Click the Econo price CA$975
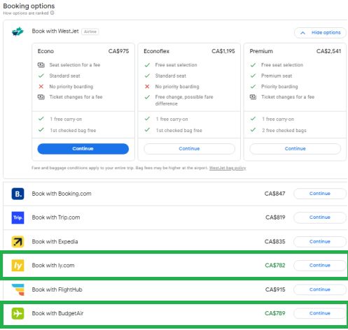Image resolution: width=348 pixels, height=330 pixels. point(118,51)
